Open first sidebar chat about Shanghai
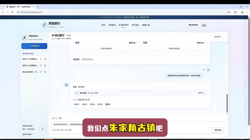 30,59
